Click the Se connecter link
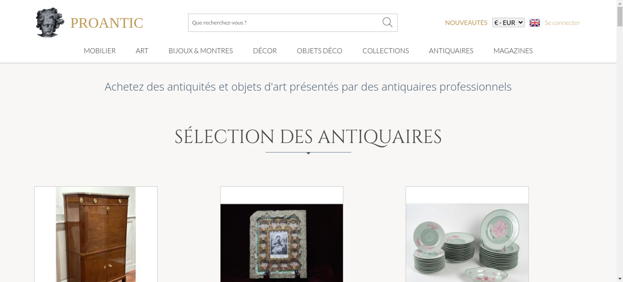 (562, 23)
